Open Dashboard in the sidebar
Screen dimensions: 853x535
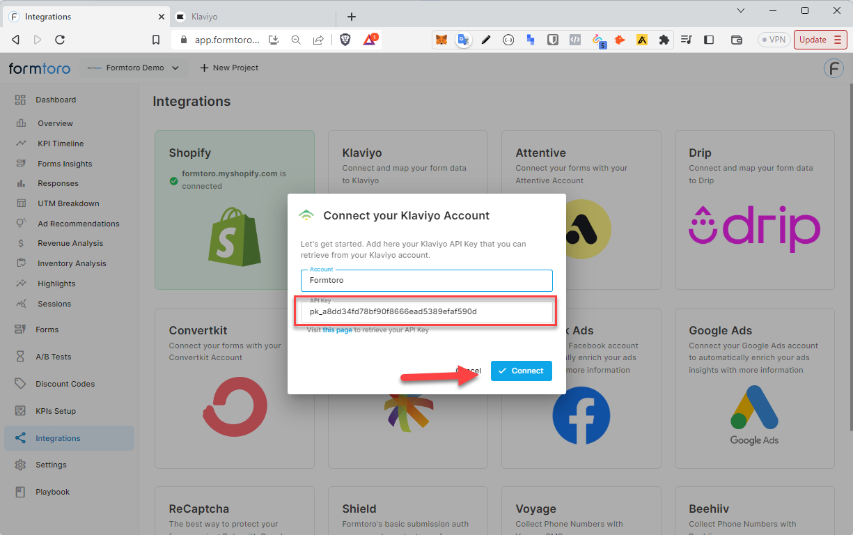tap(56, 100)
